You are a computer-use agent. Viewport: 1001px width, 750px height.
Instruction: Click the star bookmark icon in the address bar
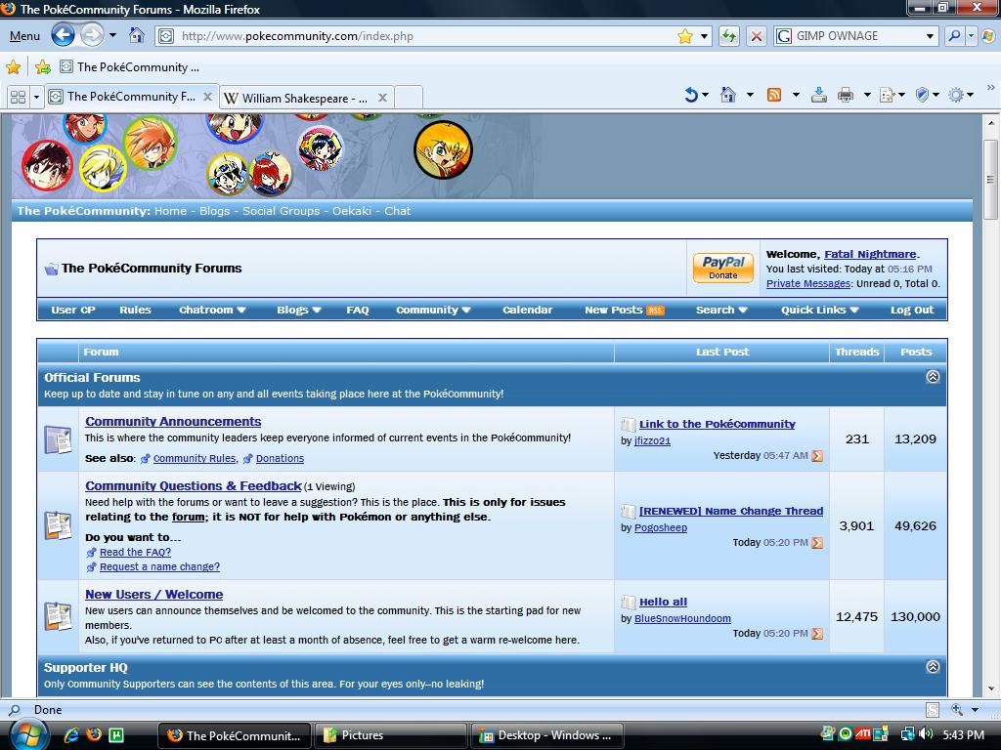(685, 36)
